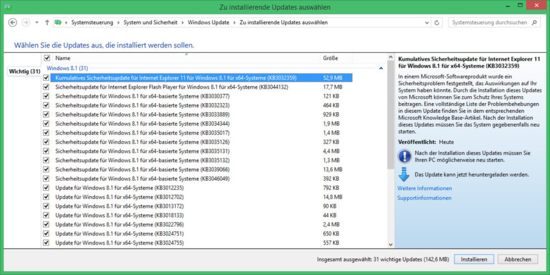The width and height of the screenshot is (550, 275).
Task: Click the Refresh button in the address bar
Action: click(437, 22)
